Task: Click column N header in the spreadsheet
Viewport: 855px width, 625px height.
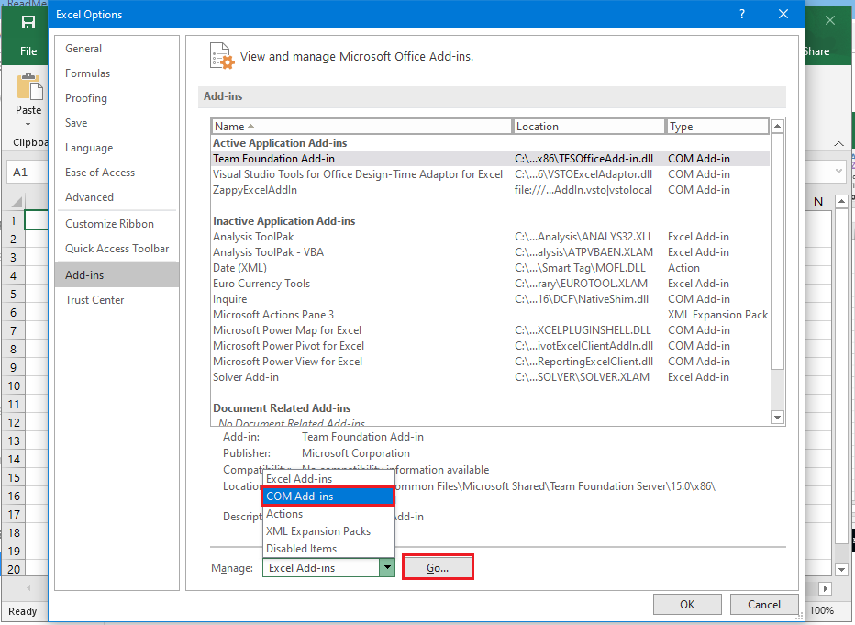Action: 818,202
